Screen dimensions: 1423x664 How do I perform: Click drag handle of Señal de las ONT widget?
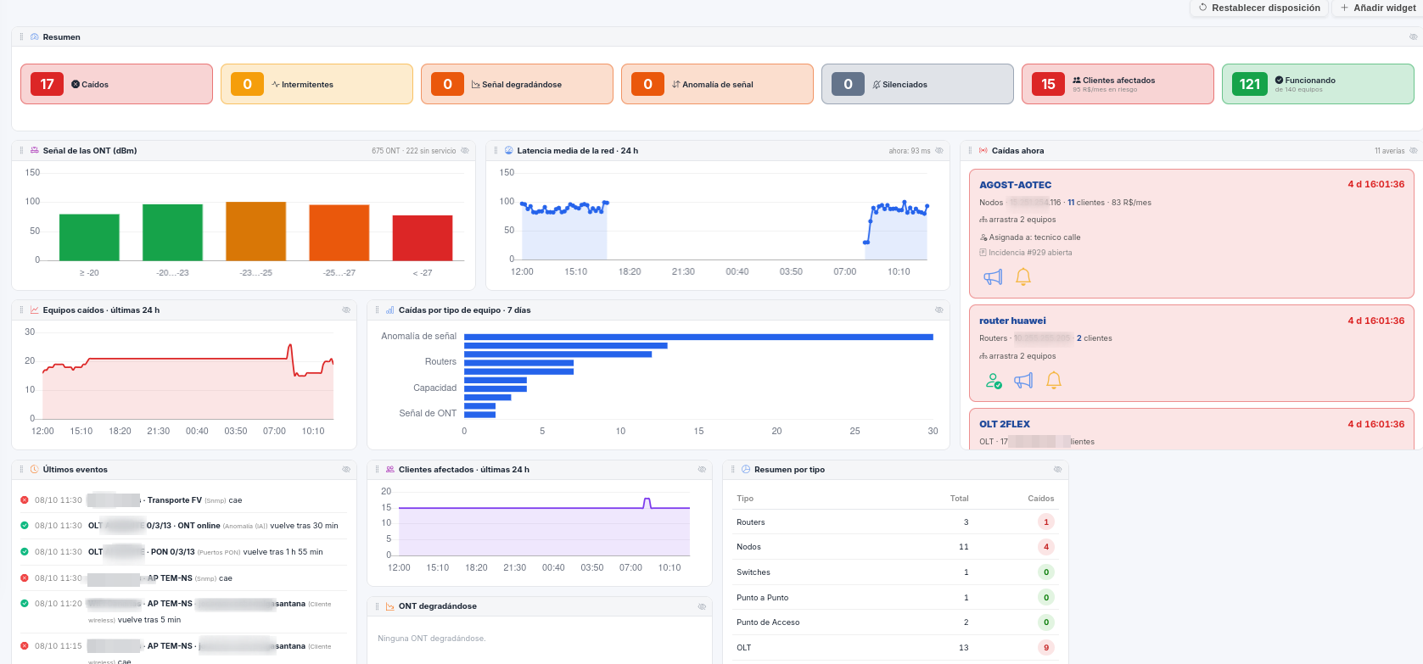click(x=21, y=151)
